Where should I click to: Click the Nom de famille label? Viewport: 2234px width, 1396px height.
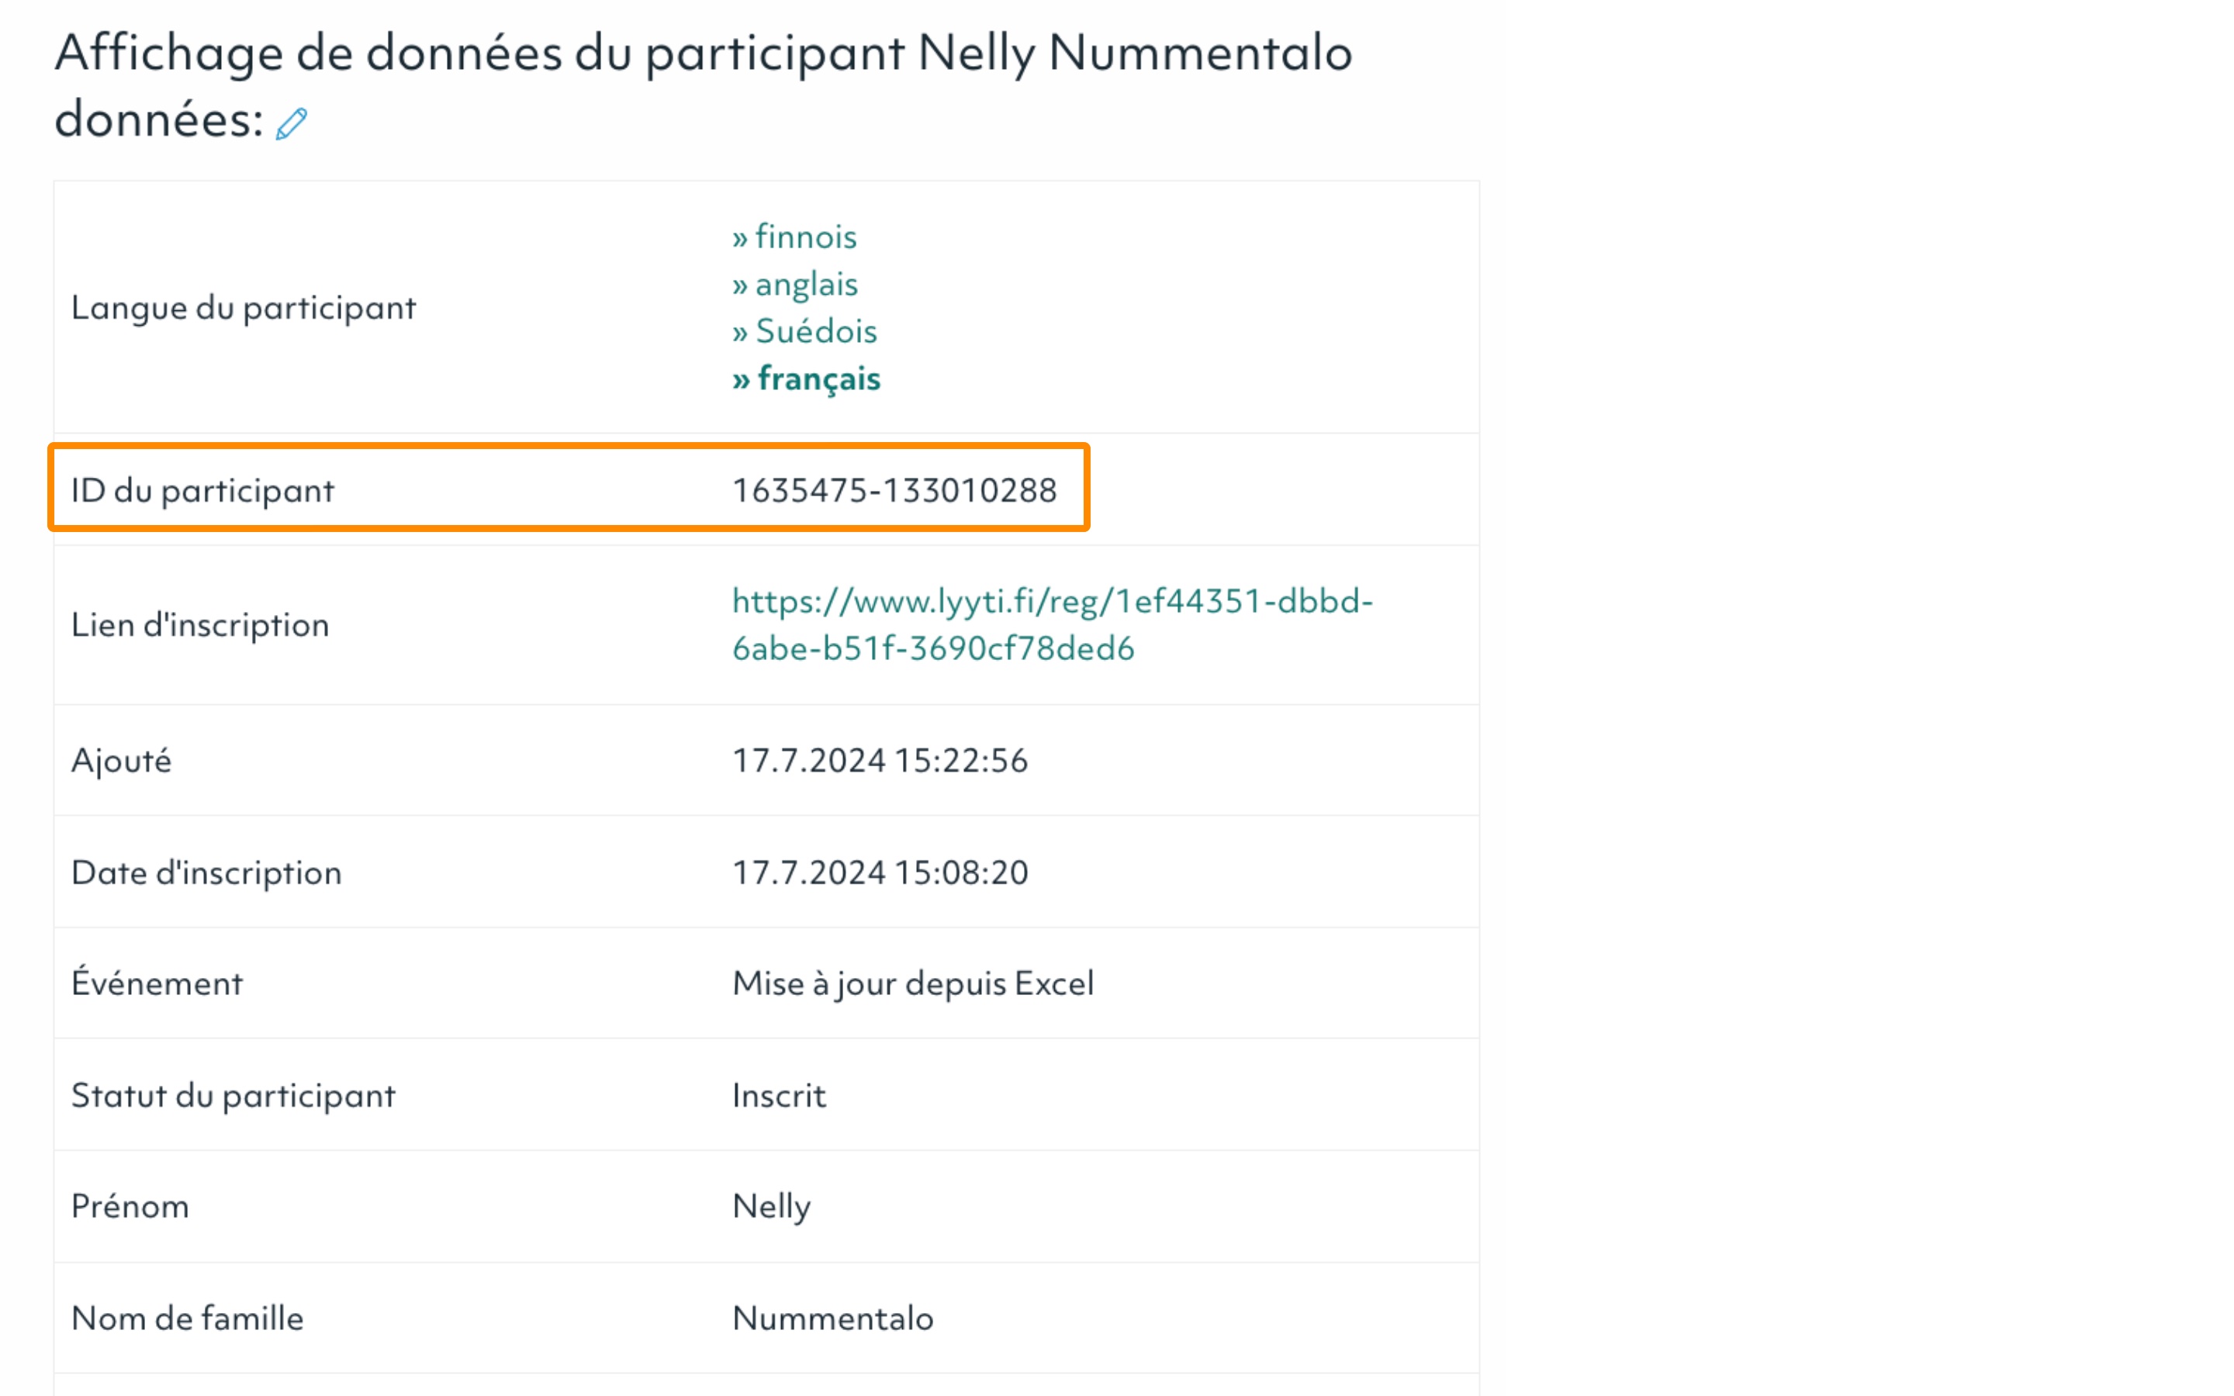coord(186,1318)
